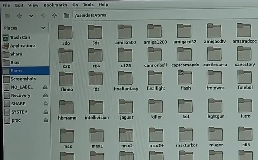Select the finalfantasy folder

tap(126, 80)
